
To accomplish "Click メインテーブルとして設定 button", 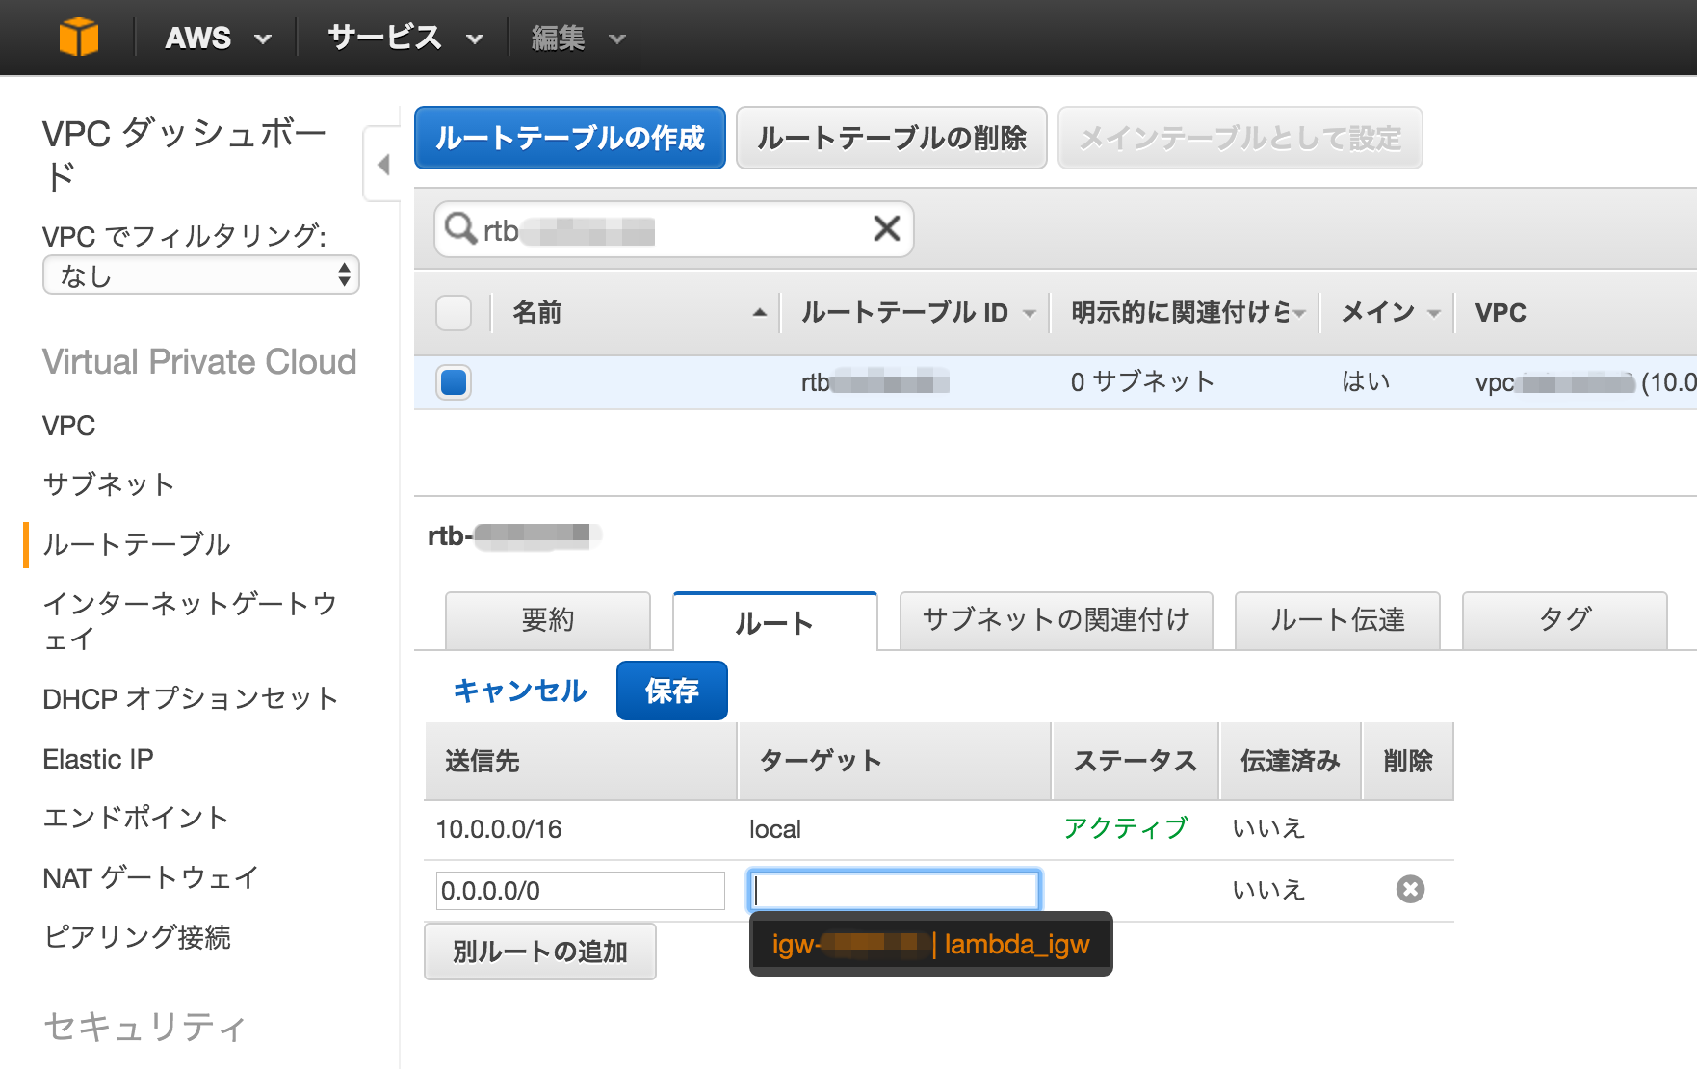I will click(x=1240, y=138).
